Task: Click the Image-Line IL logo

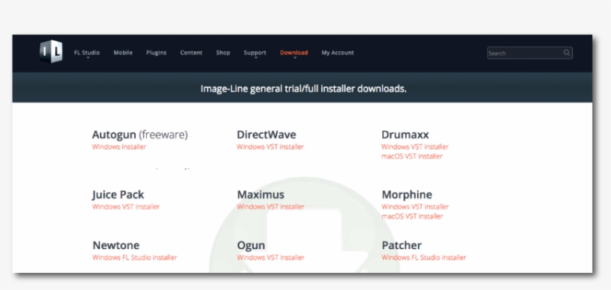Action: click(51, 52)
